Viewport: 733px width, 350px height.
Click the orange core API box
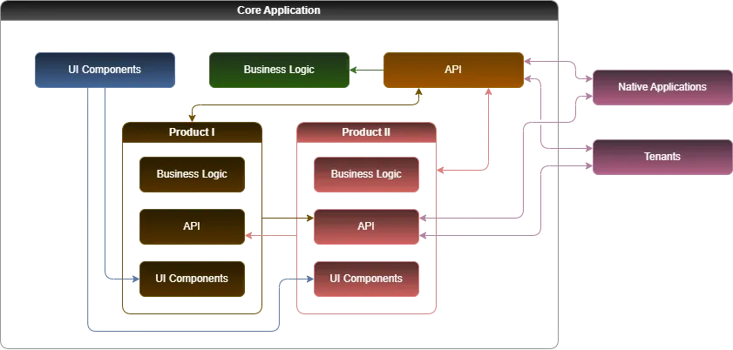pyautogui.click(x=453, y=70)
